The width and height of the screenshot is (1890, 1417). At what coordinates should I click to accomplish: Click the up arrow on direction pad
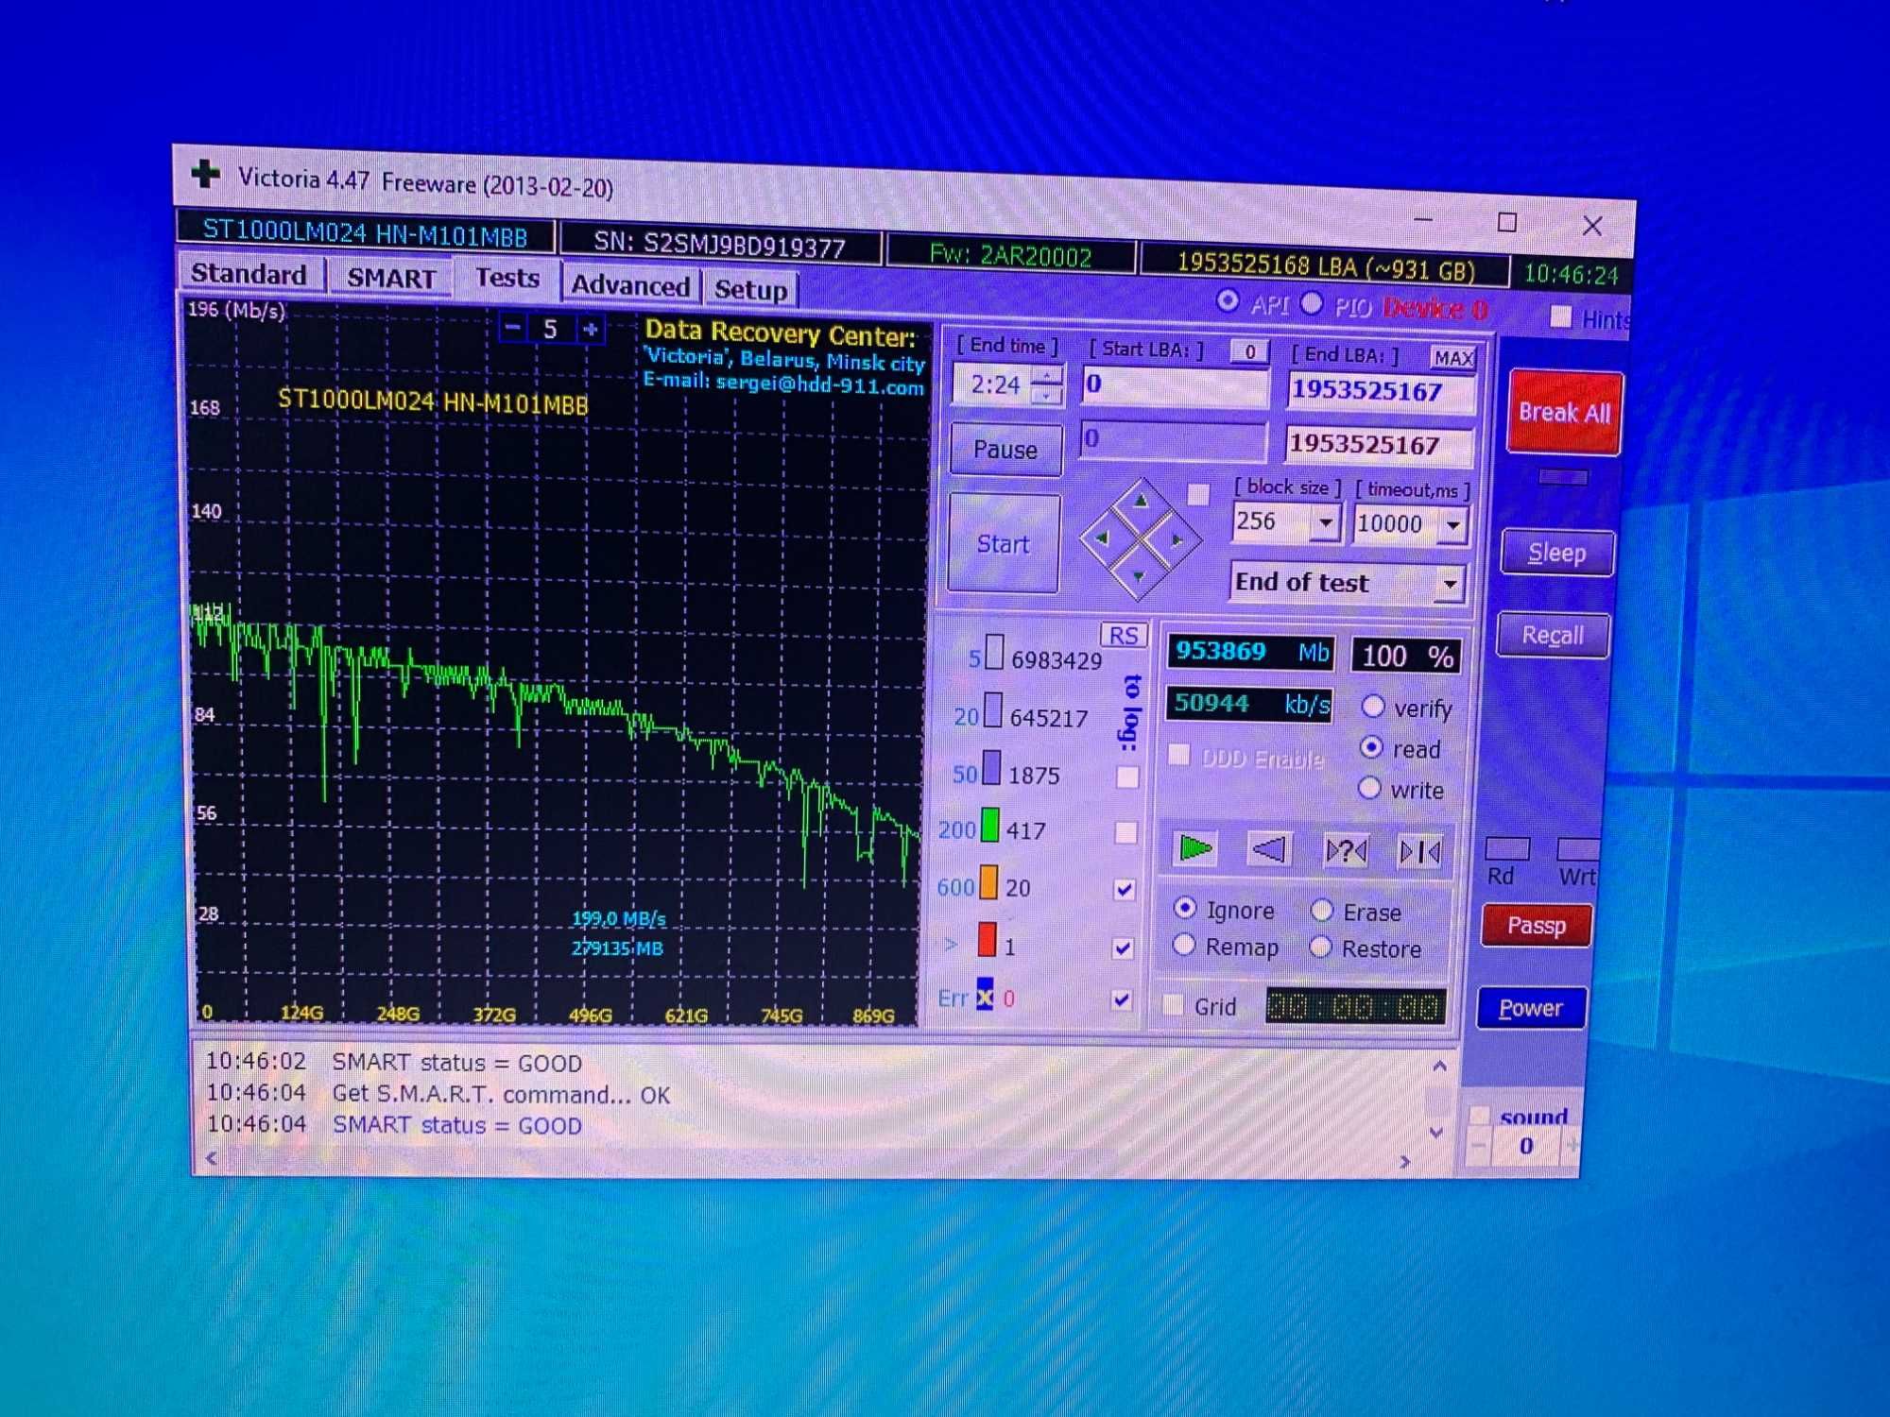[1141, 502]
